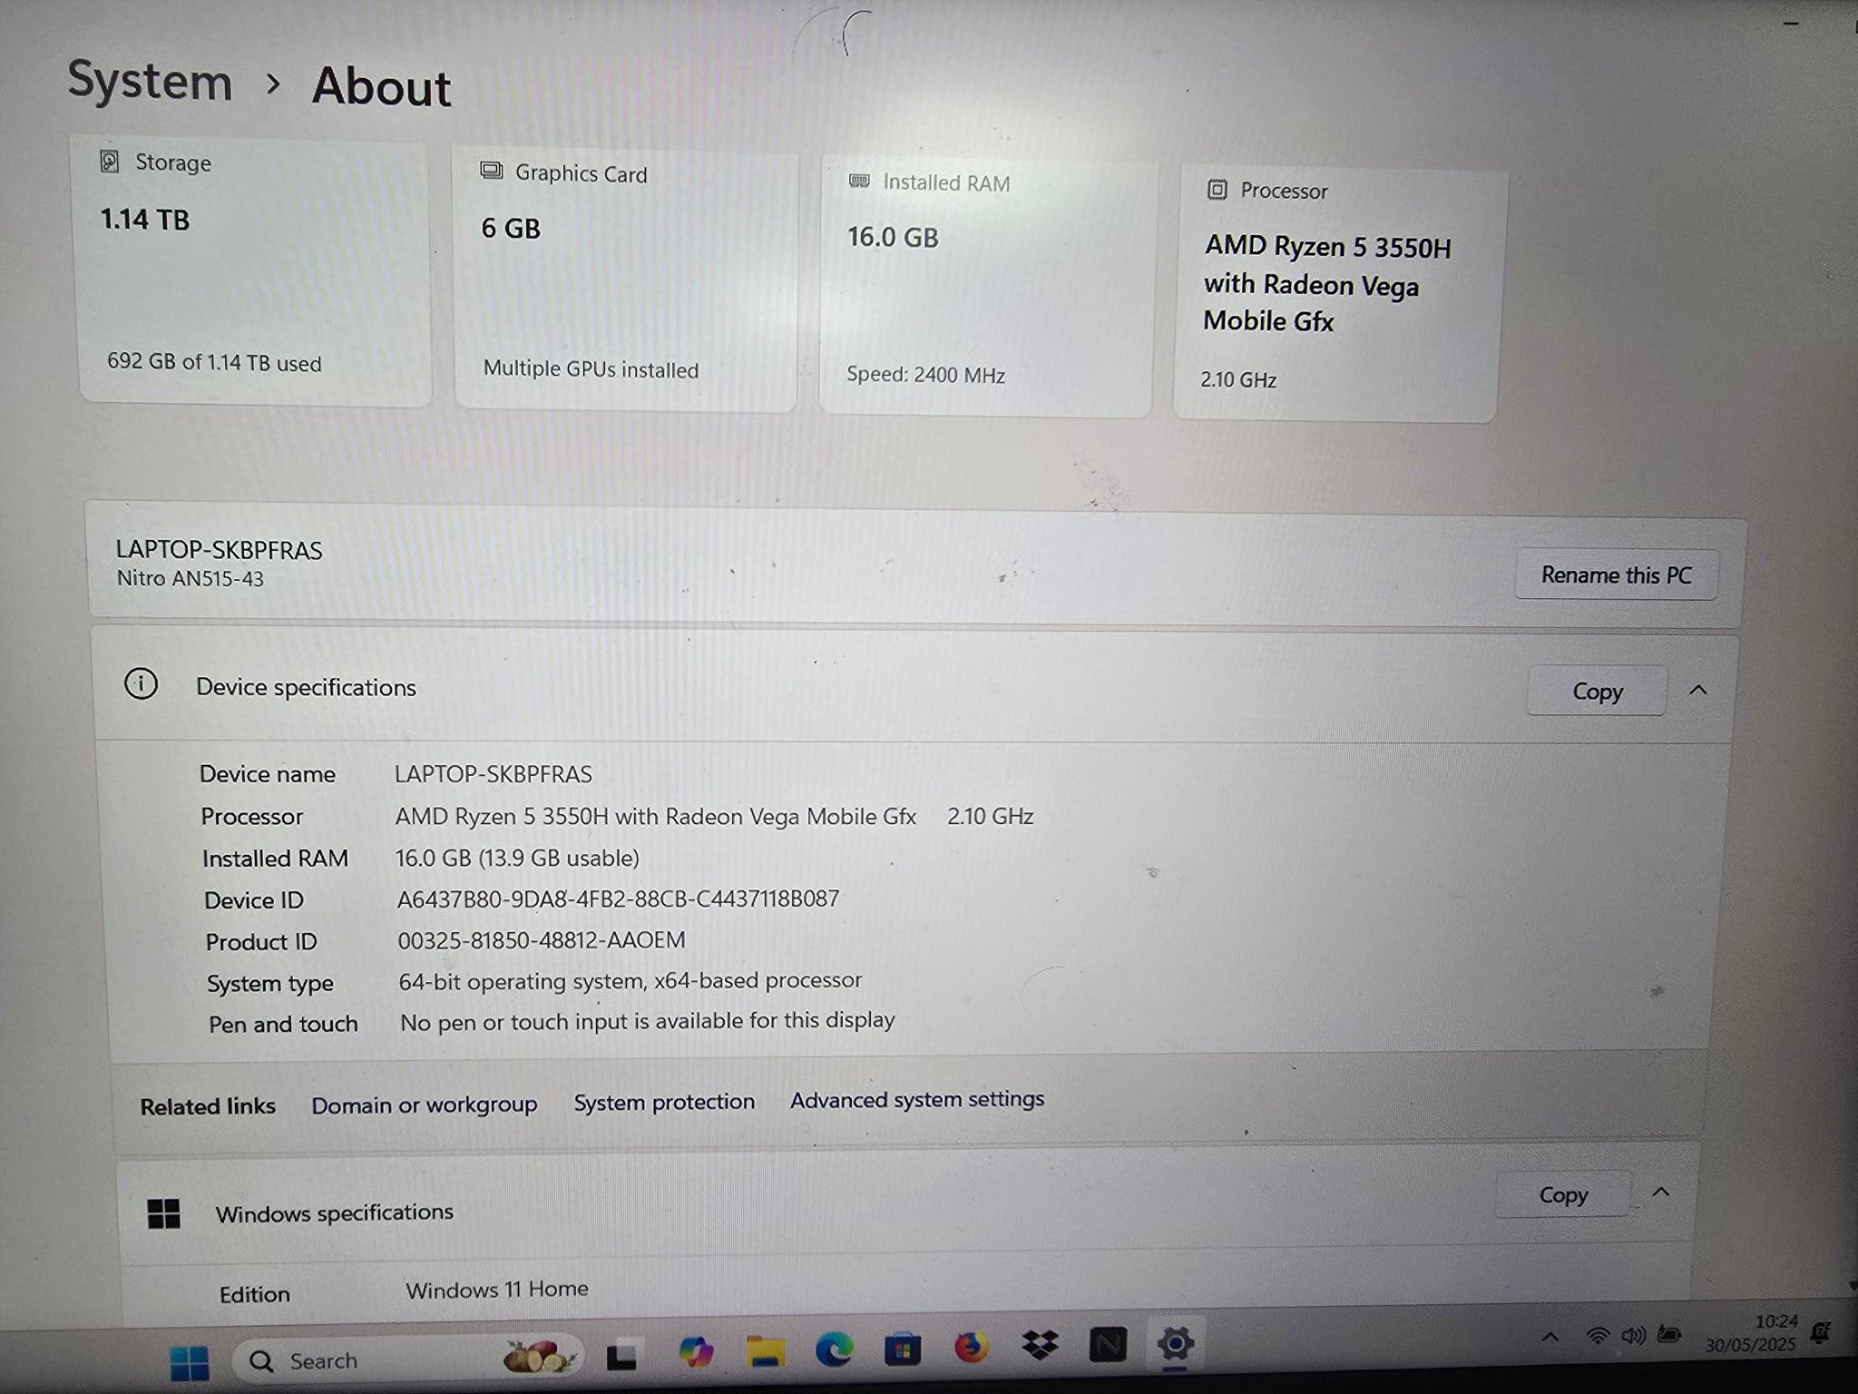Viewport: 1858px width, 1394px height.
Task: Open the Notion app in the taskbar
Action: [1108, 1345]
